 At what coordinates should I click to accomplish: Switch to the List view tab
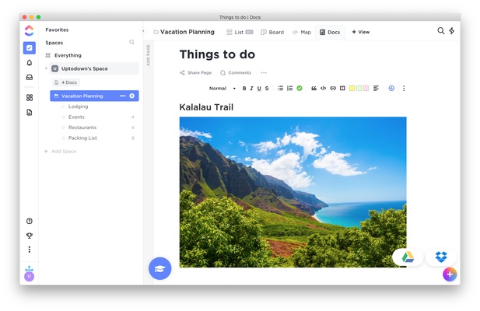(x=240, y=32)
